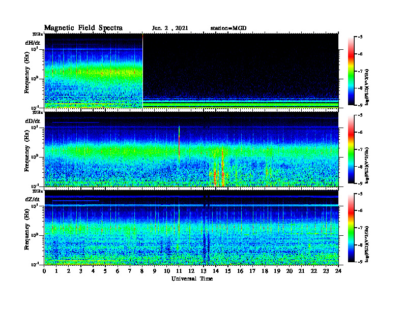Click the "18" hour tick label
Image resolution: width=403 pixels, height=311 pixels.
click(265, 271)
